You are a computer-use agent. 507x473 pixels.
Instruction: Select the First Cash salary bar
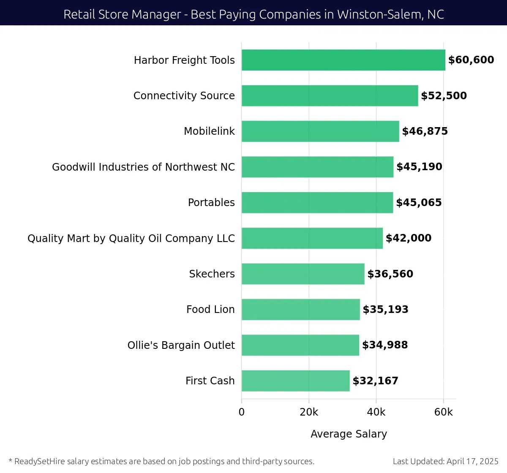[296, 381]
